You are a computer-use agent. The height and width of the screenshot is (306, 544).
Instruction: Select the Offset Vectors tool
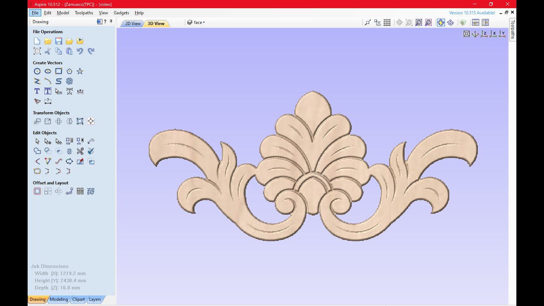[37, 191]
